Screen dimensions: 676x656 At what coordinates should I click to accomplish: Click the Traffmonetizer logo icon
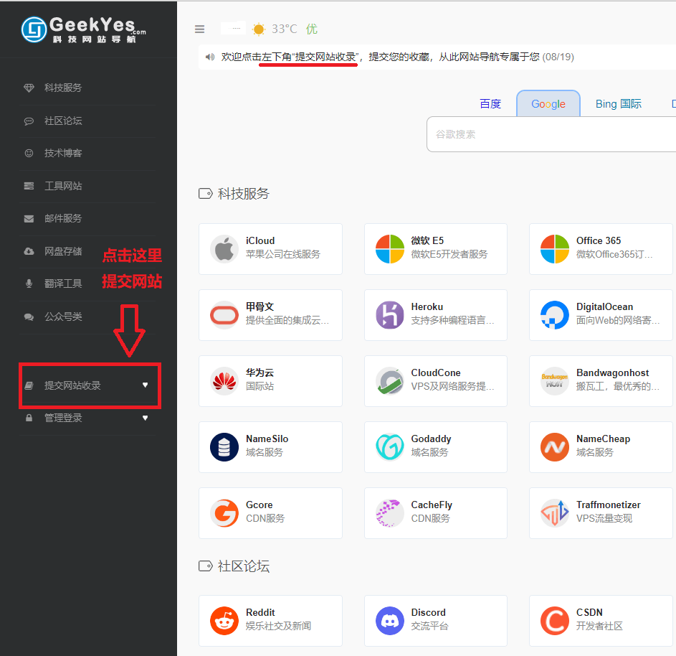[x=555, y=513]
